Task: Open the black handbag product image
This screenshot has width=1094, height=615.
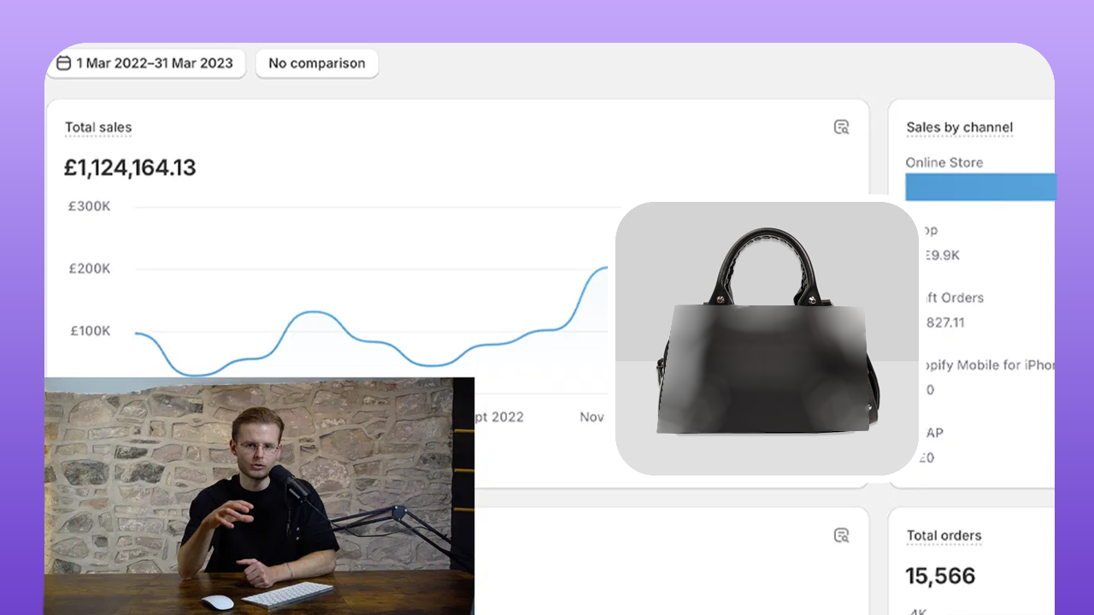Action: 767,339
